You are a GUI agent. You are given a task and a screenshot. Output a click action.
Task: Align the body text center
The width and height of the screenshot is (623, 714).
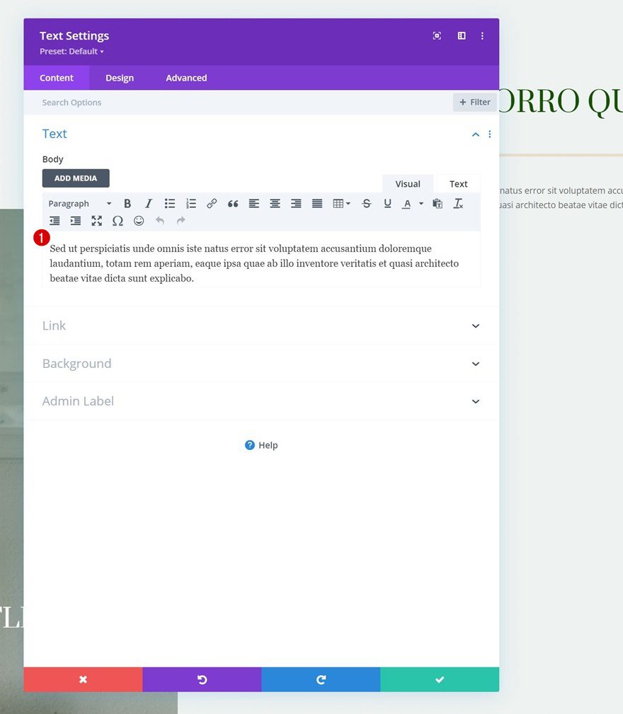point(275,203)
